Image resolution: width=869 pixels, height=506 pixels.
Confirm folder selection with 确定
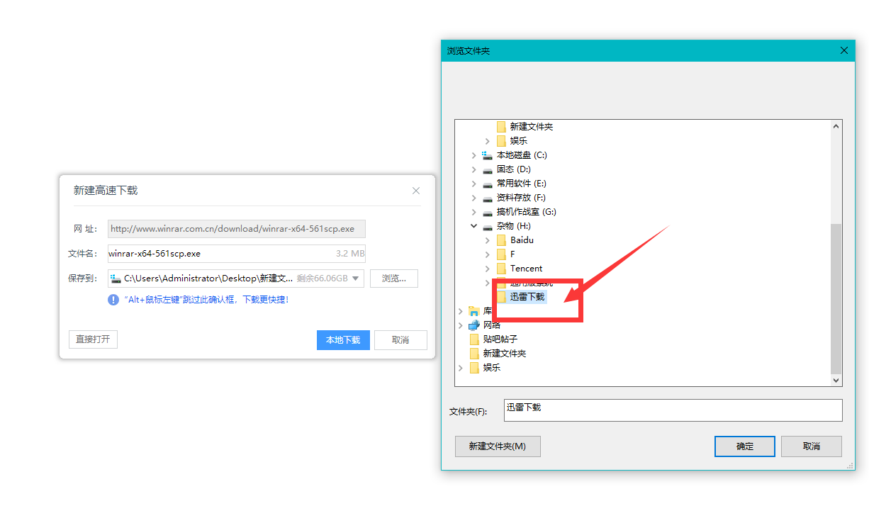tap(745, 446)
